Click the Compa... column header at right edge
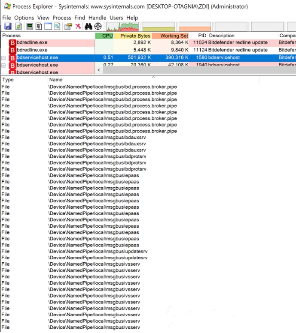296x333 pixels. click(287, 36)
